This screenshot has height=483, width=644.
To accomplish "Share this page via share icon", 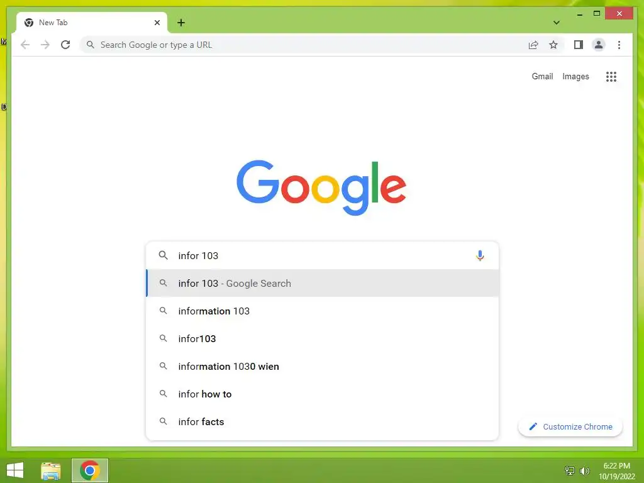I will [533, 45].
